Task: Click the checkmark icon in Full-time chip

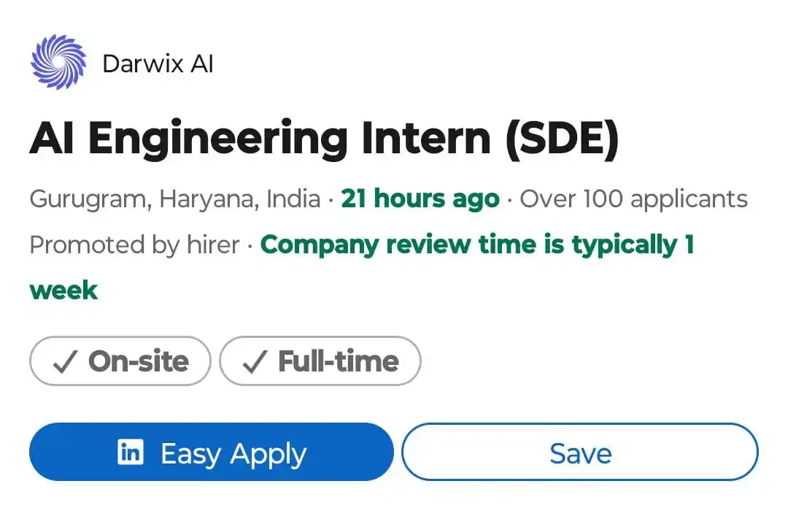Action: click(x=255, y=361)
